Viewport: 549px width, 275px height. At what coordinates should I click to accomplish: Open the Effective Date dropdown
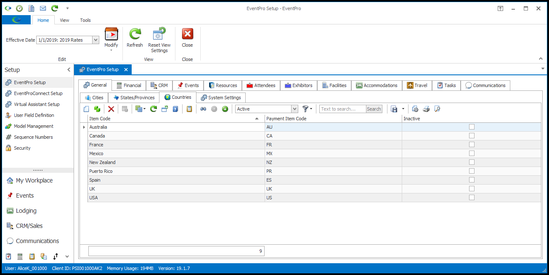click(x=95, y=40)
